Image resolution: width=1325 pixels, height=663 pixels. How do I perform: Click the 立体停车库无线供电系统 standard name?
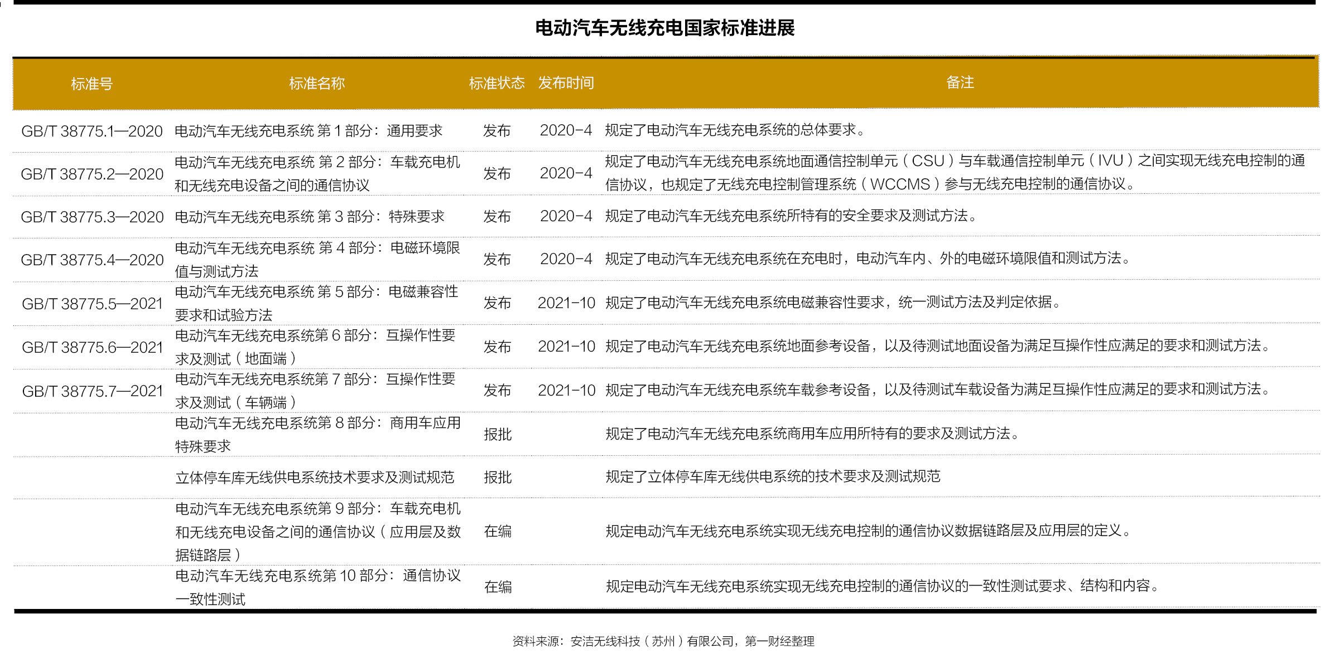[x=315, y=477]
